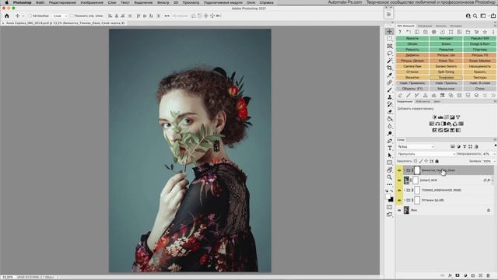Select the Path Selection tool
This screenshot has height=280, width=498.
390,156
